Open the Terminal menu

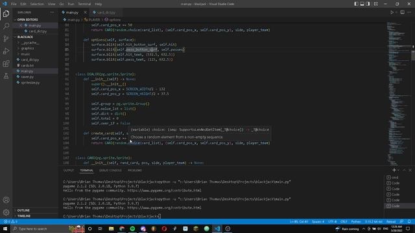click(x=84, y=4)
